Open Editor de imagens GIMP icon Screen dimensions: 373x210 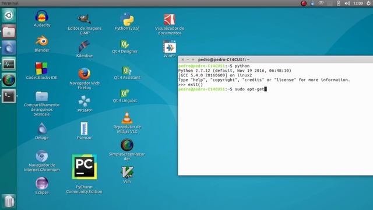click(x=84, y=19)
